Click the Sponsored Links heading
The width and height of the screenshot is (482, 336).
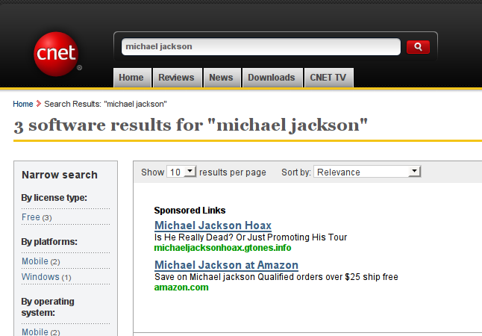click(190, 211)
